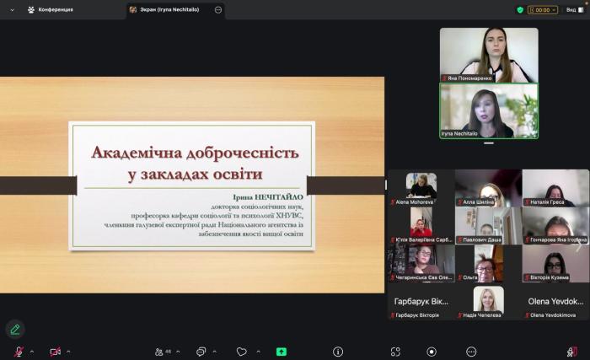This screenshot has width=590, height=360.
Task: Open the chat panel
Action: (x=201, y=352)
